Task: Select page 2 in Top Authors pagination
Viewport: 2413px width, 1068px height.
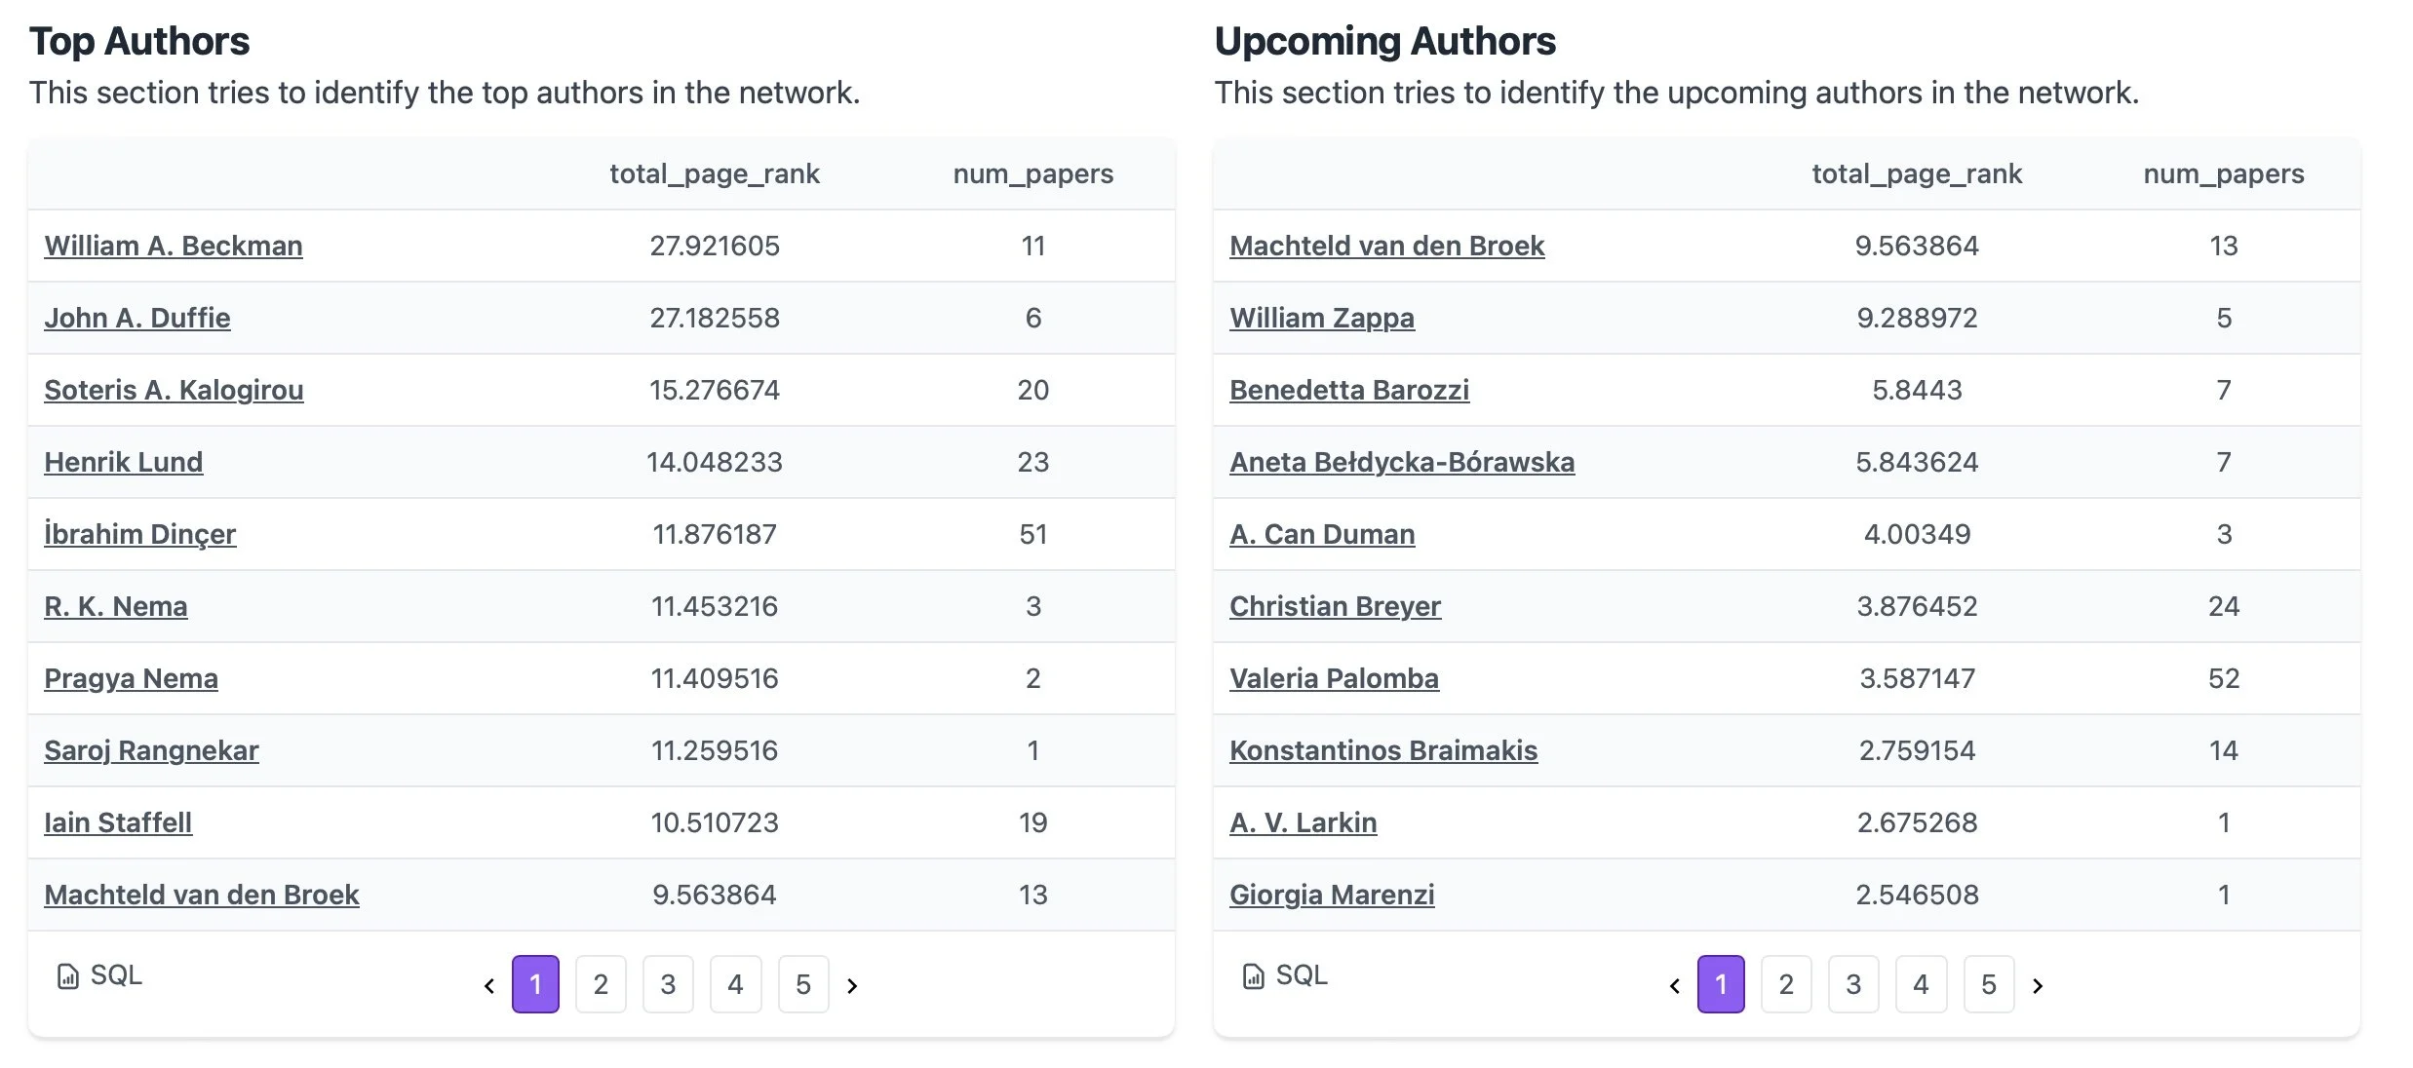Action: tap(601, 984)
